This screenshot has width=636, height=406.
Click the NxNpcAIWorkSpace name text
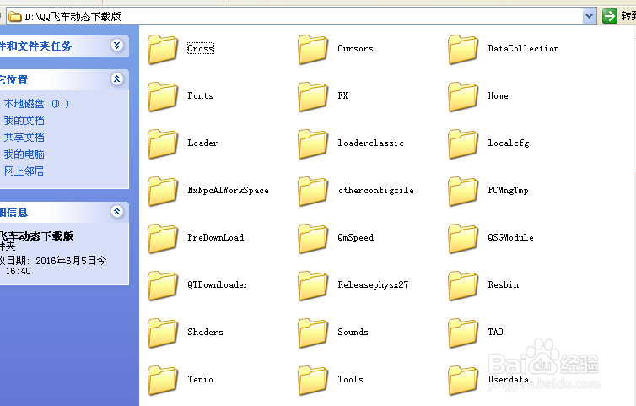coord(228,190)
